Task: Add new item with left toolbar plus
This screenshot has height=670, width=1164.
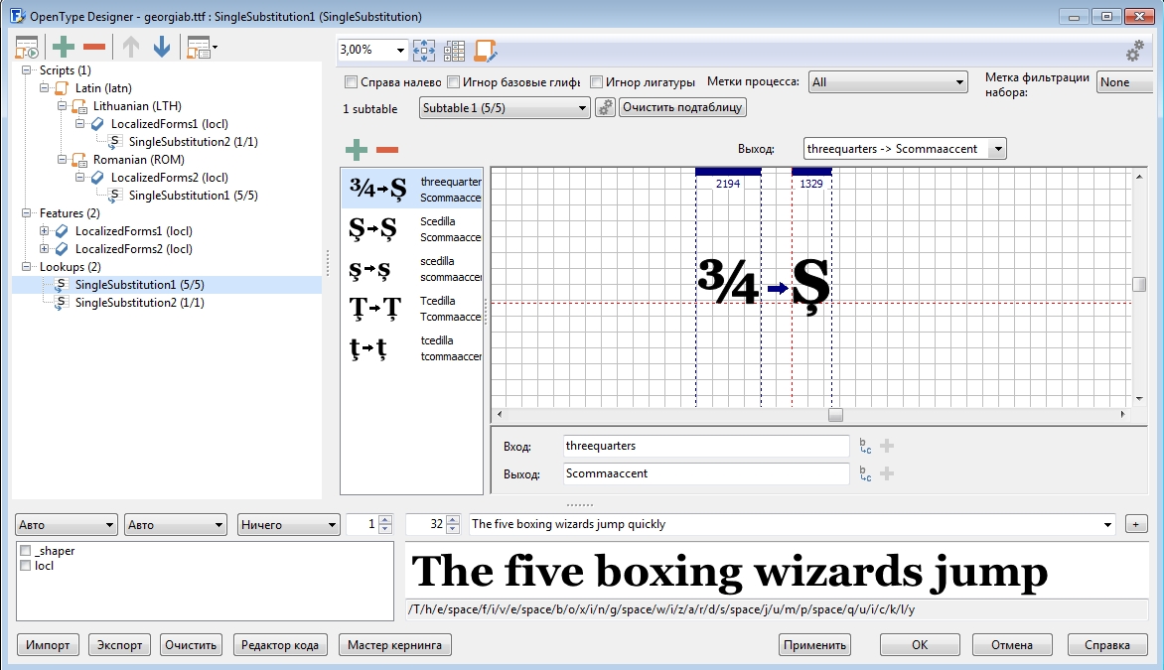Action: (64, 47)
